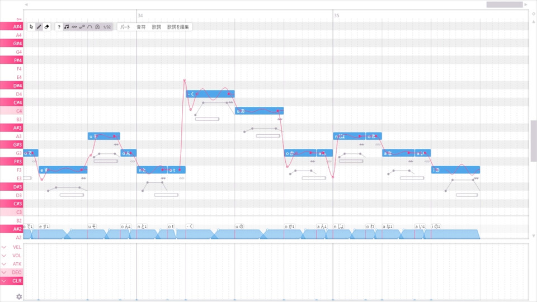Toggle the phoneme display icon
This screenshot has width=537, height=302.
97,27
